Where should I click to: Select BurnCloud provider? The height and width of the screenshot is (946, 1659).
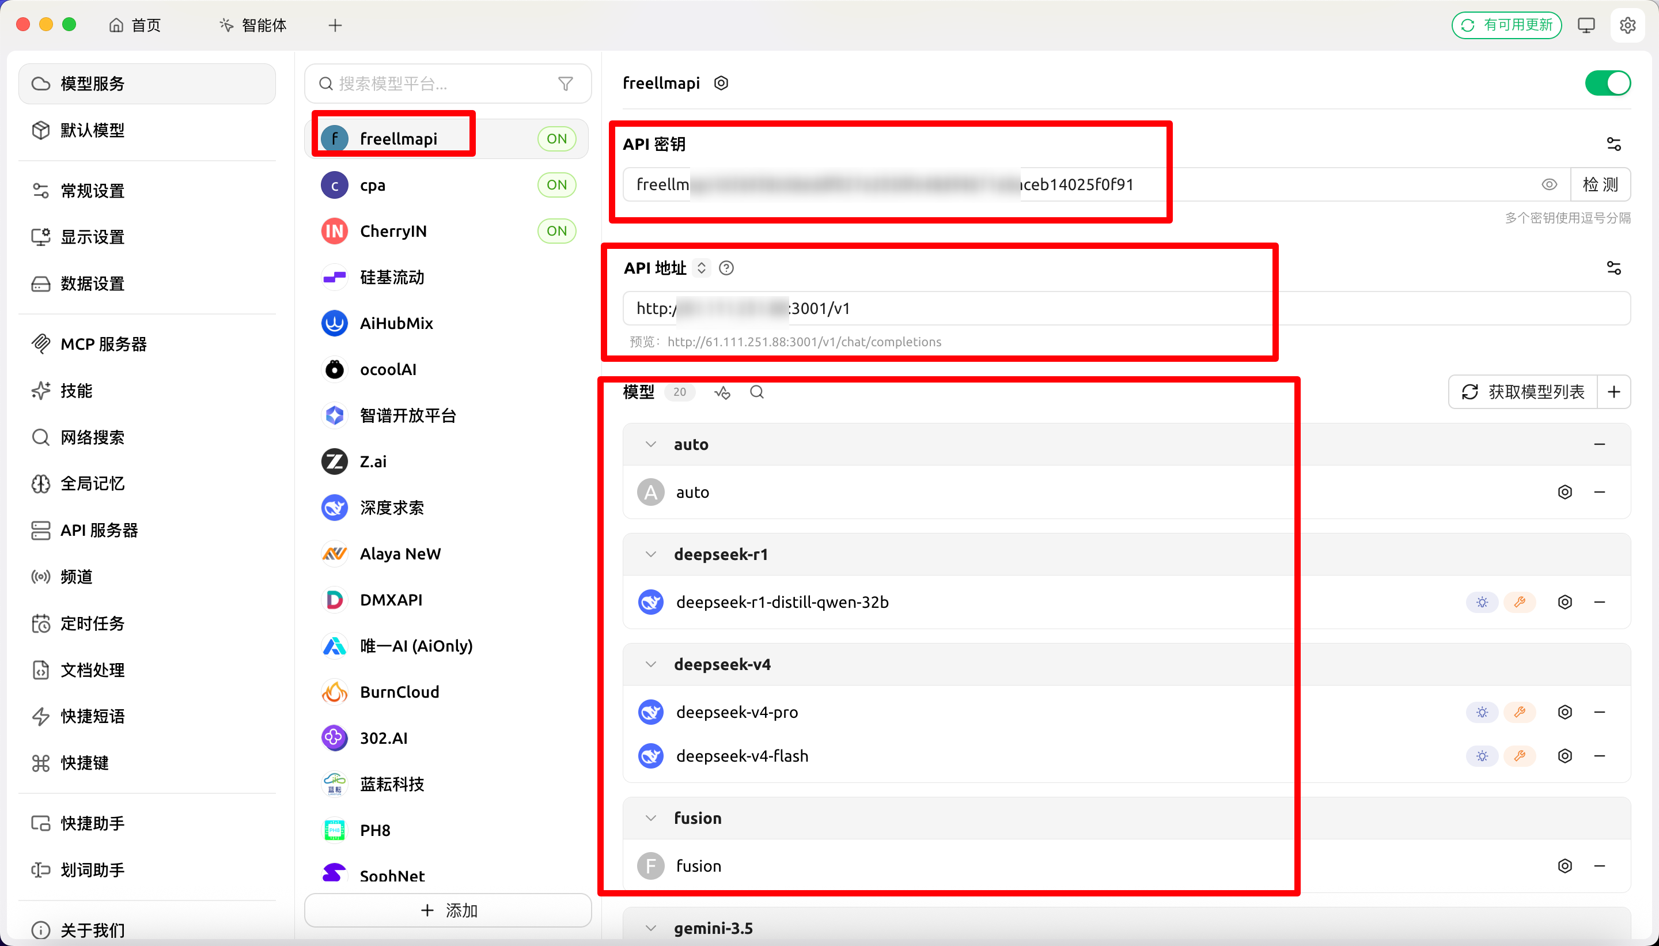[x=447, y=692]
